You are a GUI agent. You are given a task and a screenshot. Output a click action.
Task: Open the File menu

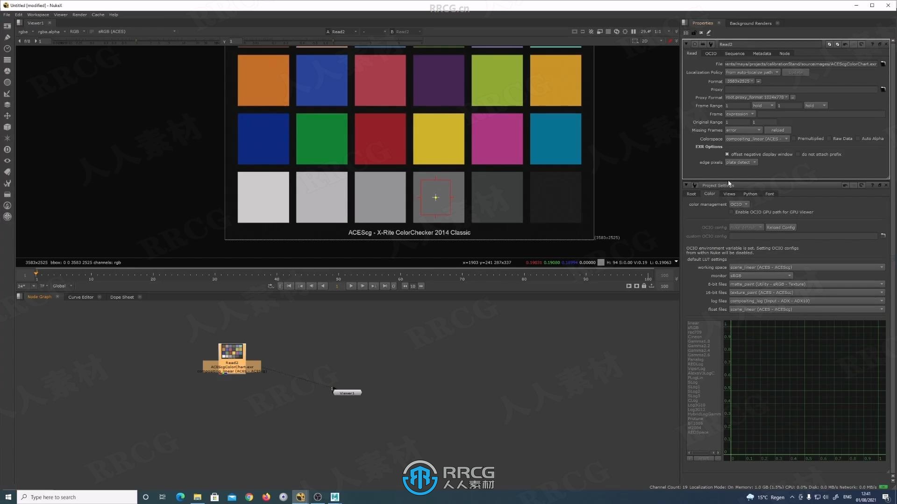(x=7, y=14)
